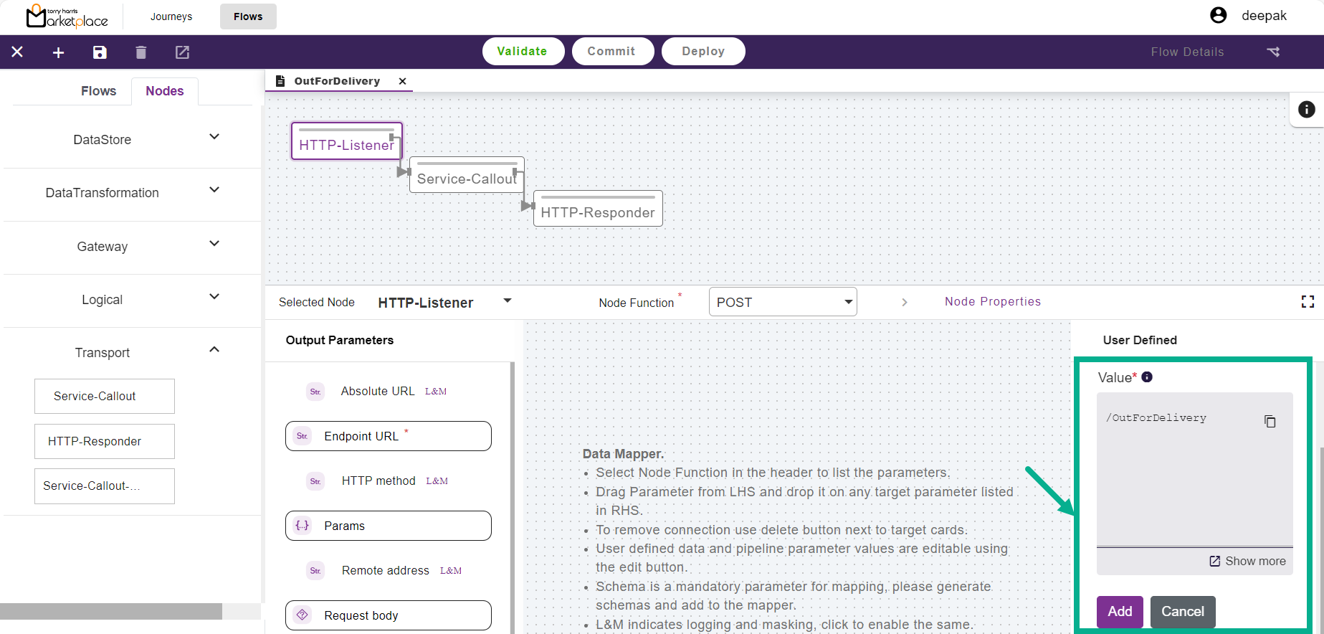Open the info icon on canvas
The height and width of the screenshot is (634, 1324).
click(x=1306, y=110)
